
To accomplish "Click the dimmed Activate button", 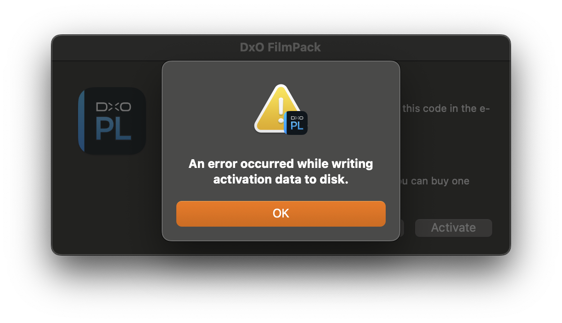I will point(453,228).
